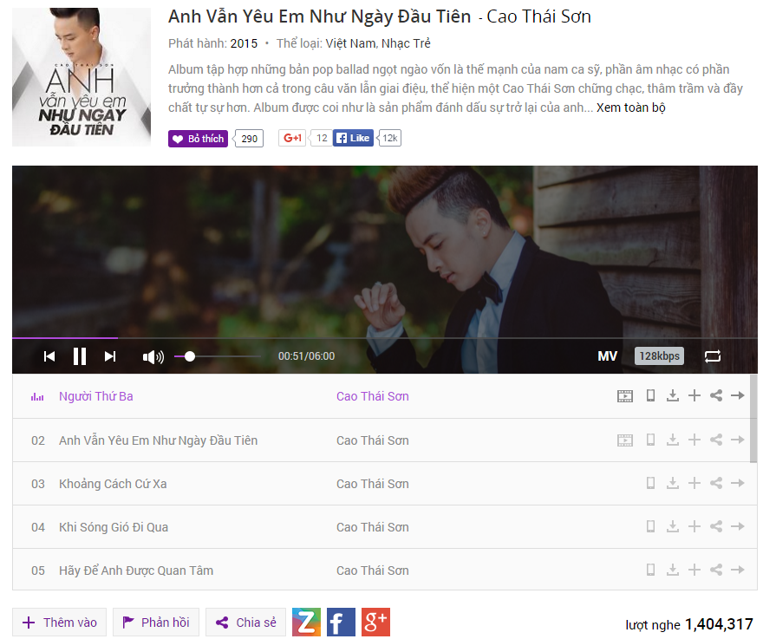Share Khi Sóng Gió Đi Qua
The height and width of the screenshot is (639, 776).
point(716,526)
